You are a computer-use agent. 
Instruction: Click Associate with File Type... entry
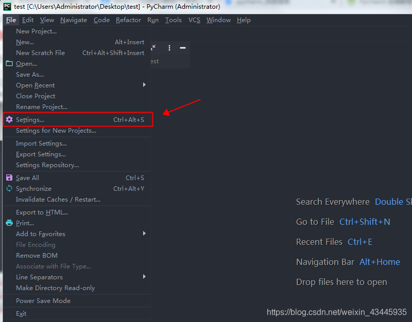click(x=77, y=266)
